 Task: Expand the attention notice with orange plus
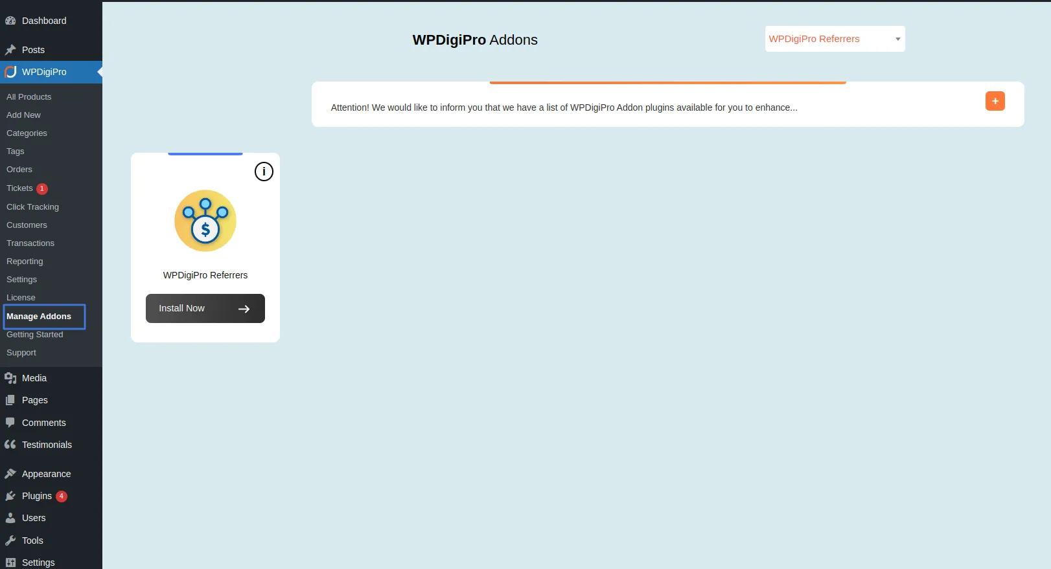995,101
